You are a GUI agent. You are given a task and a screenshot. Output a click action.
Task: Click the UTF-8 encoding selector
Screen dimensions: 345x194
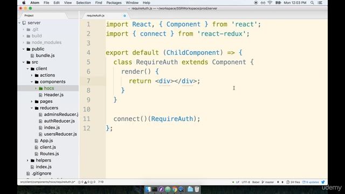[246, 182]
